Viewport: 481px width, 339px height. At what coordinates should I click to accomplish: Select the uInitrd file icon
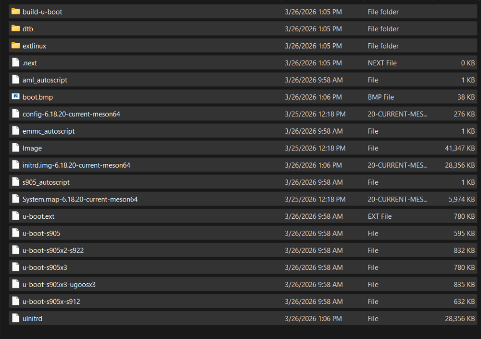coord(15,318)
